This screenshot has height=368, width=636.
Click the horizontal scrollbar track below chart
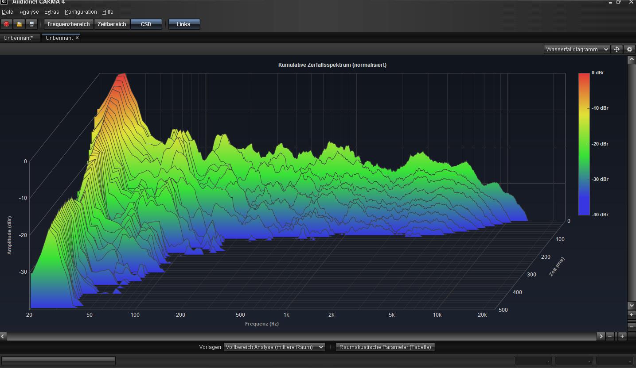point(301,336)
